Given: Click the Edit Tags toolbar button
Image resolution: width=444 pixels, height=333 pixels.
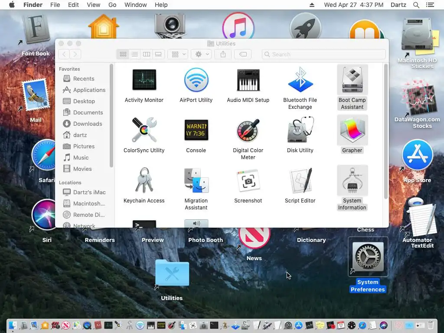Looking at the screenshot, I should pyautogui.click(x=243, y=54).
